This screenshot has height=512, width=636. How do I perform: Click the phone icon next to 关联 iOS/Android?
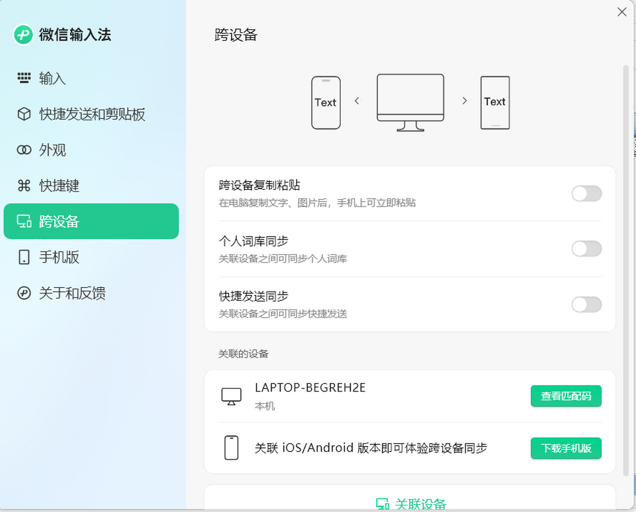pyautogui.click(x=231, y=448)
